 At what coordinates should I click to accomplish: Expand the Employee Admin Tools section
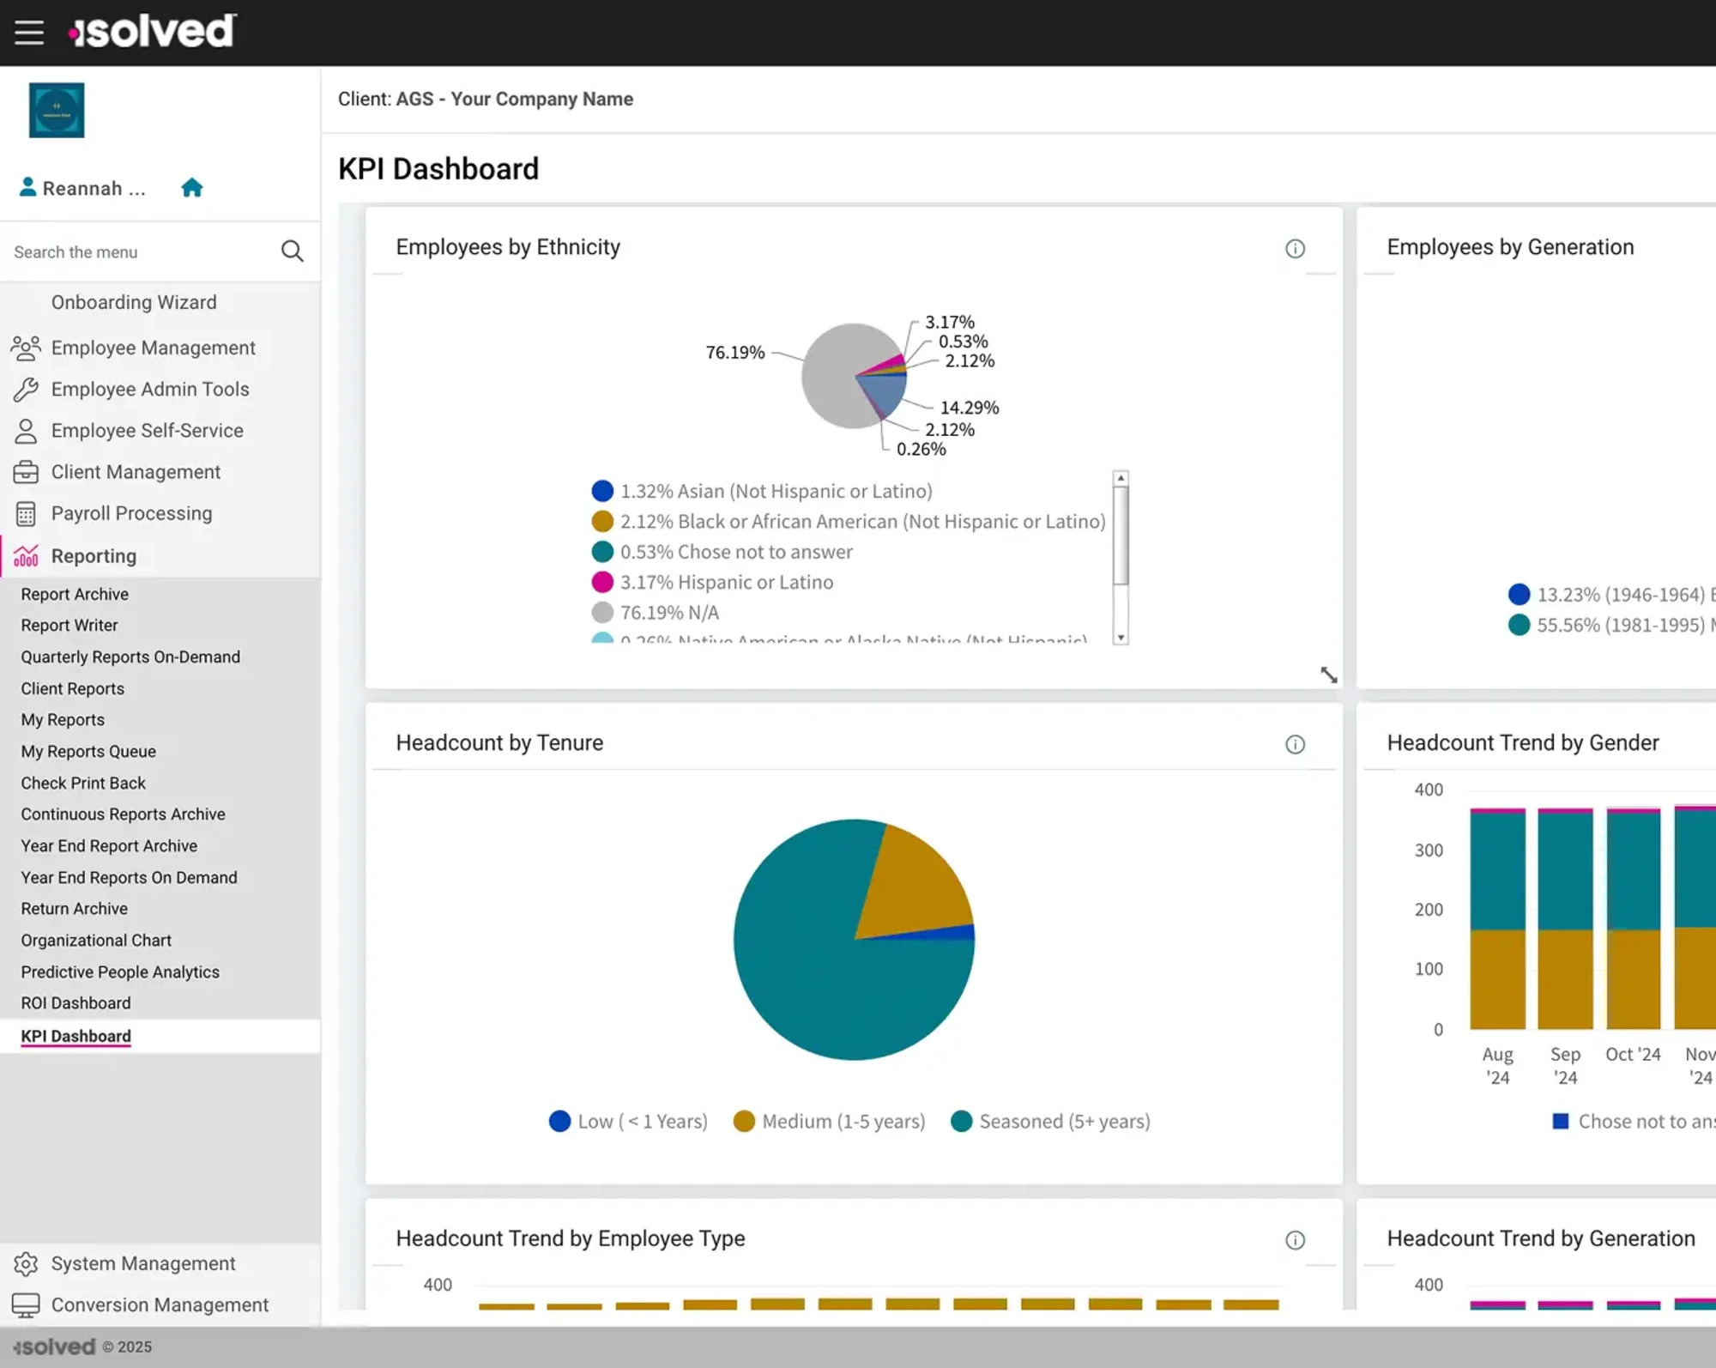click(148, 389)
